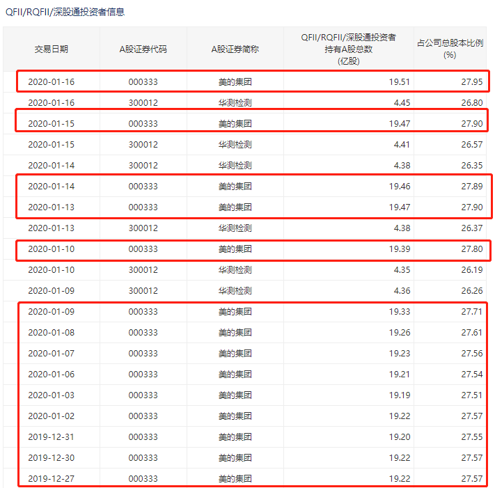
Task: Click holdings value 4.35
Action: (x=402, y=270)
